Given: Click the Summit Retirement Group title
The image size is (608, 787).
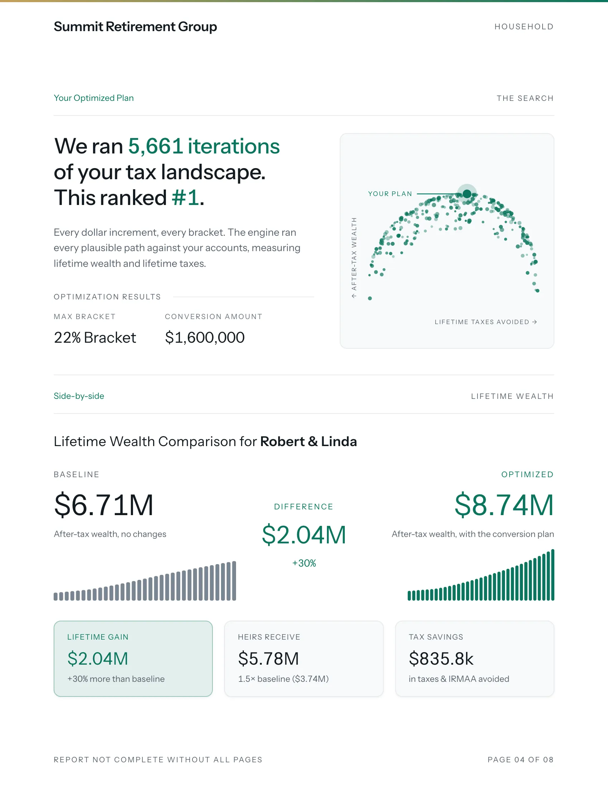Looking at the screenshot, I should coord(136,27).
